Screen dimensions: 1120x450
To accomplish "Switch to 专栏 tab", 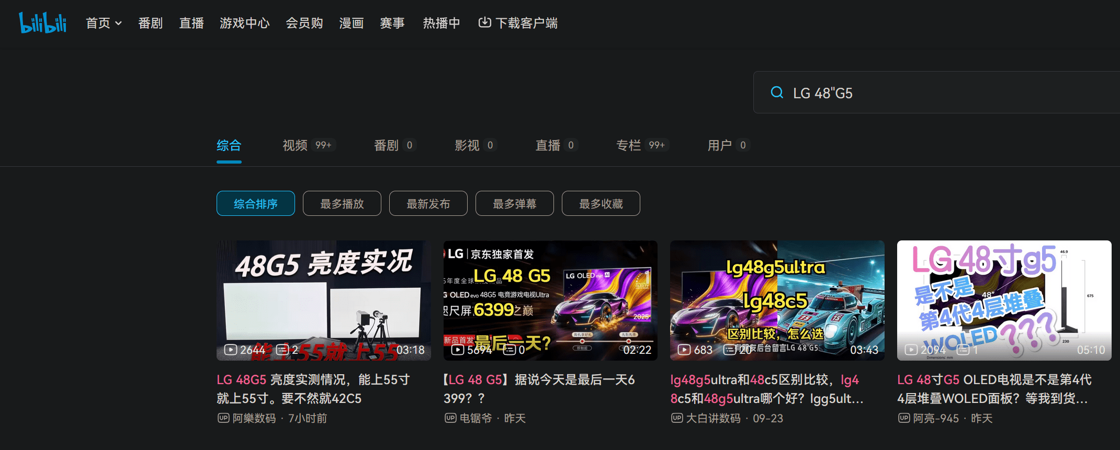I will [642, 145].
